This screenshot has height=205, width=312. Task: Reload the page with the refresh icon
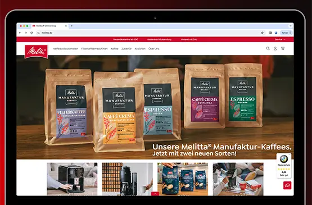pos(31,33)
